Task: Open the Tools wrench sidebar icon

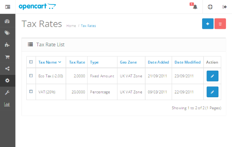Action: click(x=7, y=93)
